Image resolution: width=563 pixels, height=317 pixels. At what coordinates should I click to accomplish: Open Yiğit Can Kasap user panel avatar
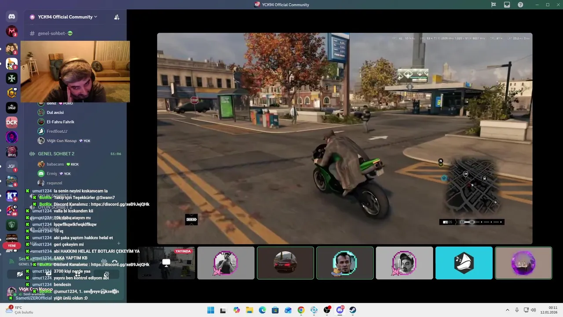(12, 291)
